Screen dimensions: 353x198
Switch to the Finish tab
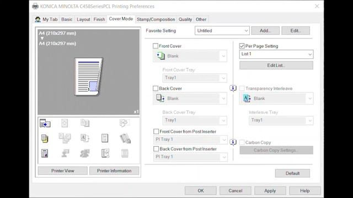point(99,19)
